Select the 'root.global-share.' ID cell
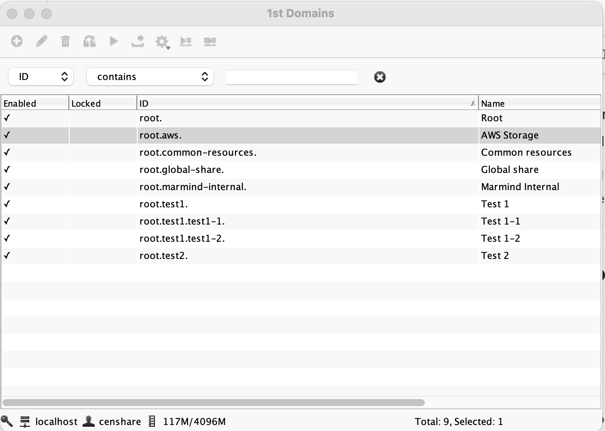Viewport: 605px width, 431px height. 308,169
